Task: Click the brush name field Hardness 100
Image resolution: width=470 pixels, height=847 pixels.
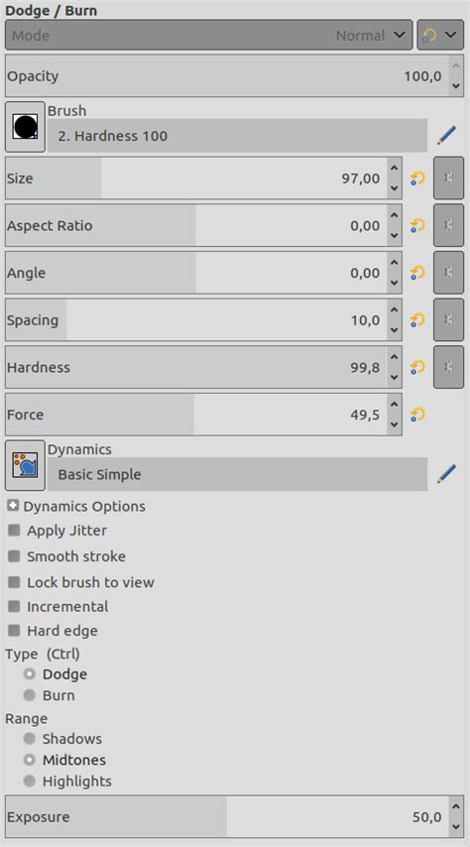Action: pos(237,136)
